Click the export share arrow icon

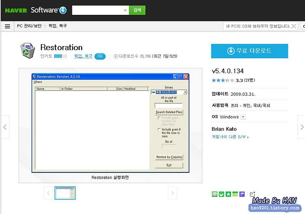[x=252, y=194]
